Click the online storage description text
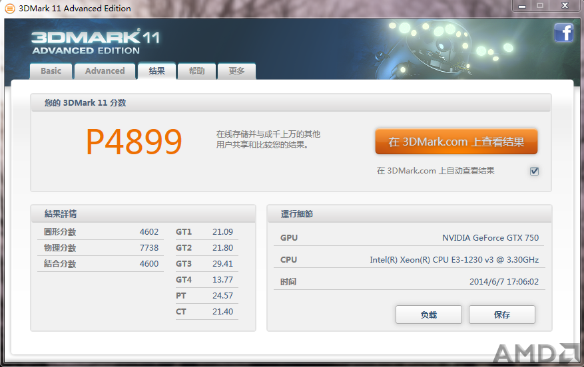The width and height of the screenshot is (584, 367). tap(268, 140)
